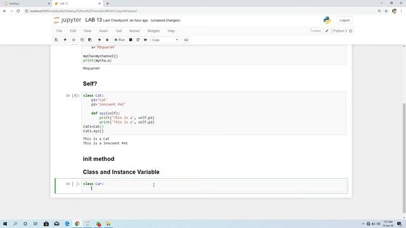Open Microsoft Store on taskbar

(46, 224)
